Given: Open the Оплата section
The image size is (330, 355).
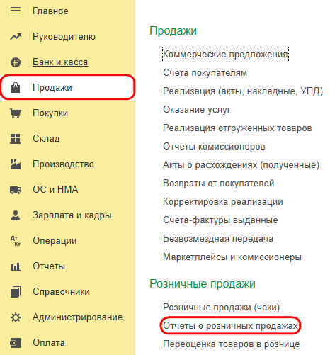Looking at the screenshot, I should coord(49,343).
